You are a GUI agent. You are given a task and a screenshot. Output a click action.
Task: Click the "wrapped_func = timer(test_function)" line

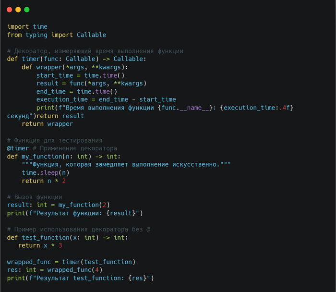71,262
